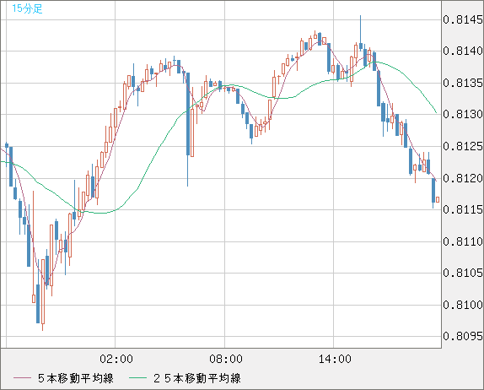Click the 08:00 time axis label

coord(226,359)
